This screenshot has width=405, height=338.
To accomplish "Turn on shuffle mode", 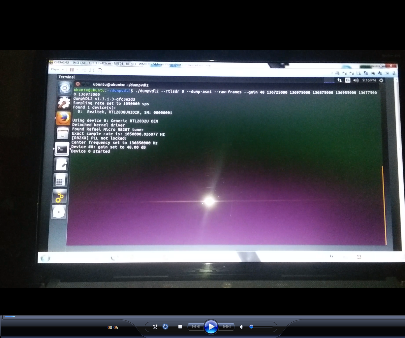I will coord(155,327).
